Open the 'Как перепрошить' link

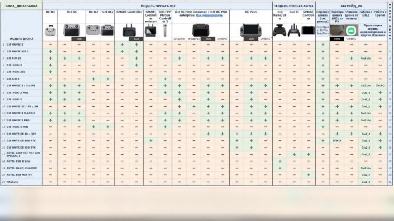[209, 16]
